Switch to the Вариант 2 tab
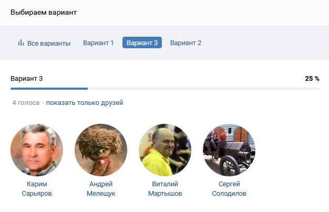This screenshot has width=329, height=212. tap(186, 43)
